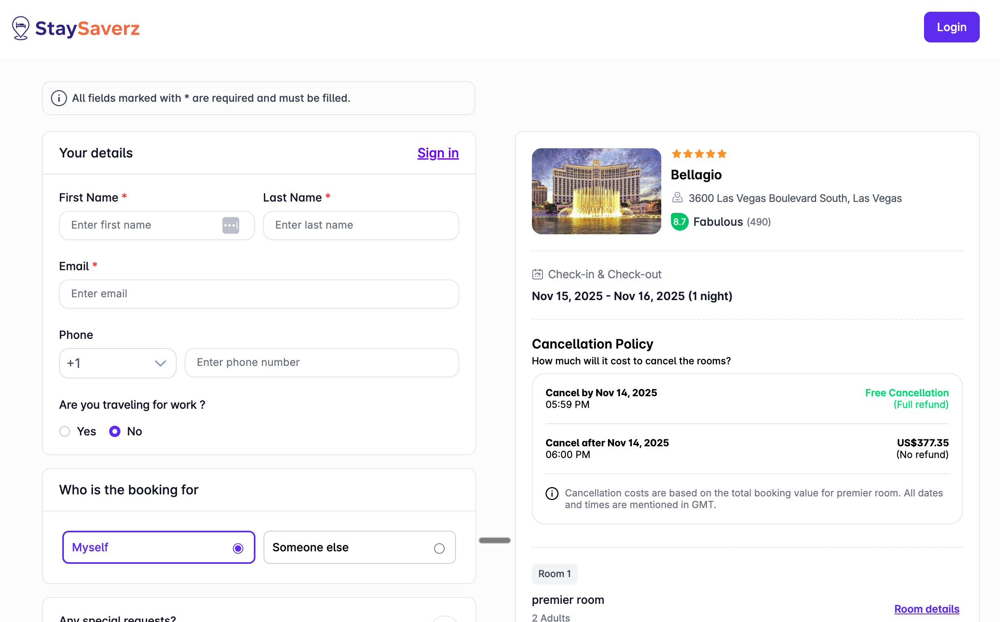Click the StaySaverz logo icon
Screen dimensions: 1000x622
point(21,27)
